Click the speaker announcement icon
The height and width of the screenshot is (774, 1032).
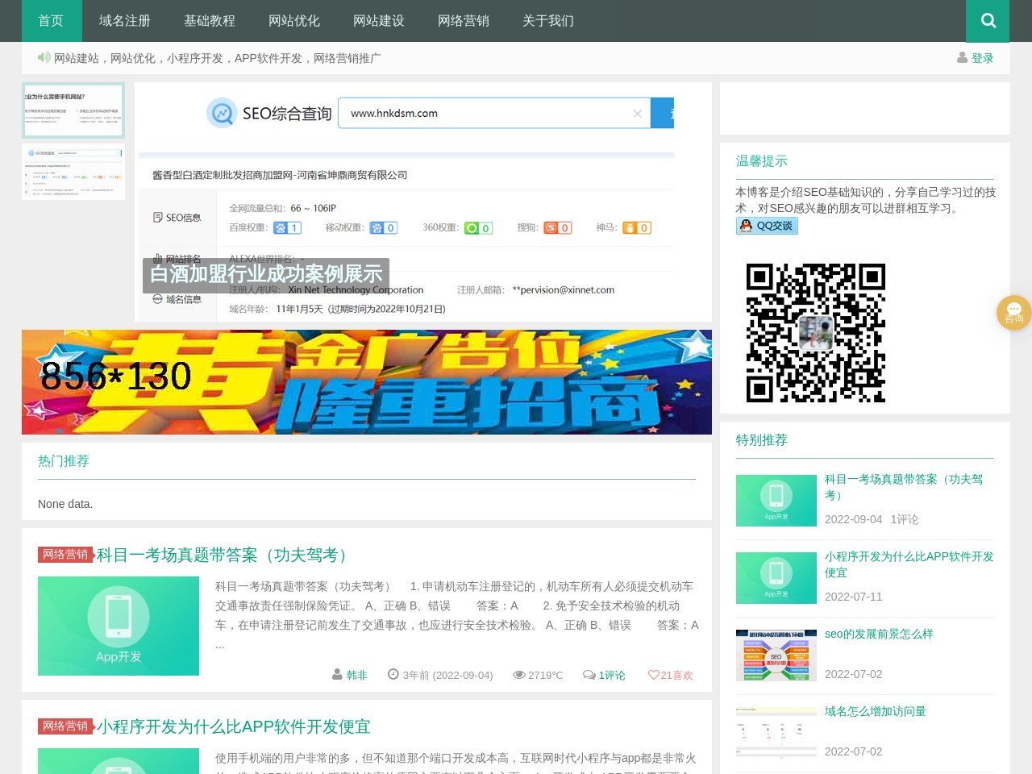[44, 58]
